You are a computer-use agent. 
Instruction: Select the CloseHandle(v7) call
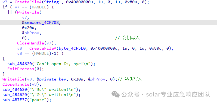click(36, 43)
